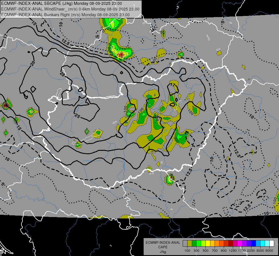
Task: Select the olive swatch in the CAPE legend
Action: (x=190, y=243)
